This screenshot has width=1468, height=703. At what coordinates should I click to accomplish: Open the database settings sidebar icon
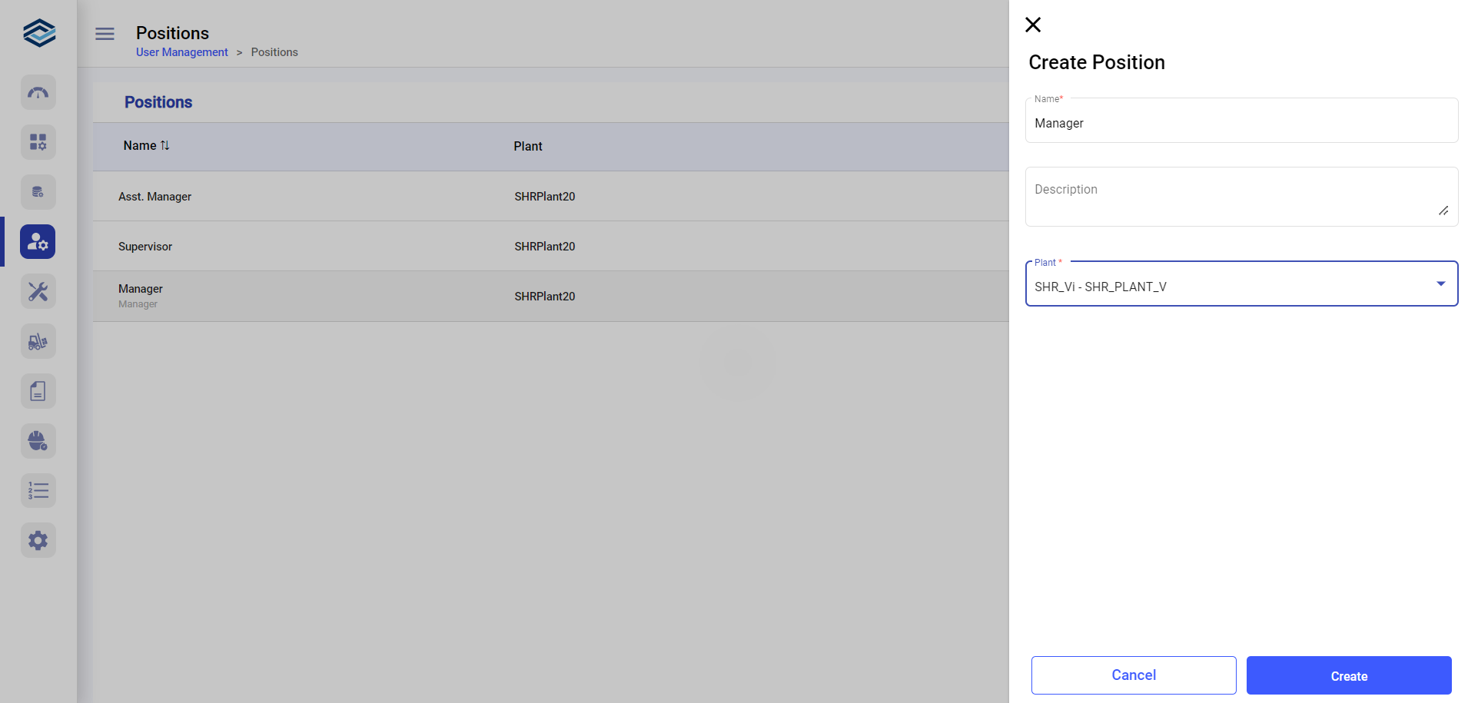pyautogui.click(x=38, y=192)
